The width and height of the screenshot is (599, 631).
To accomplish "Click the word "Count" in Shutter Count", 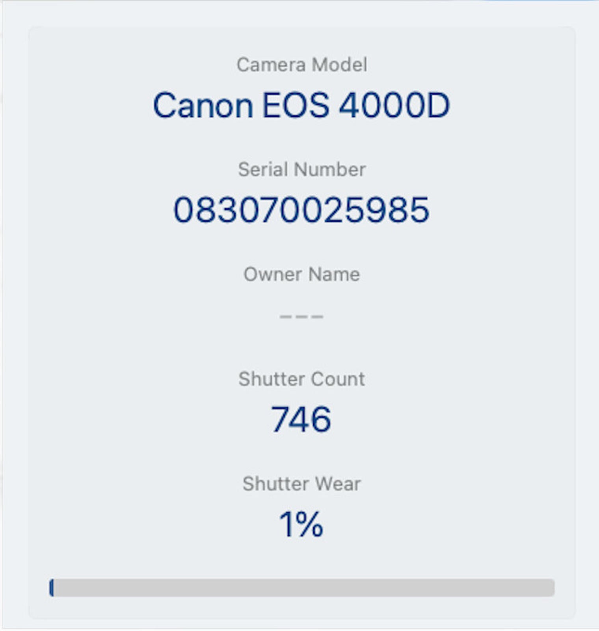I will tap(338, 379).
